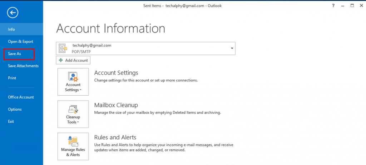The image size is (366, 165).
Task: Select Print in the sidebar
Action: click(x=21, y=78)
